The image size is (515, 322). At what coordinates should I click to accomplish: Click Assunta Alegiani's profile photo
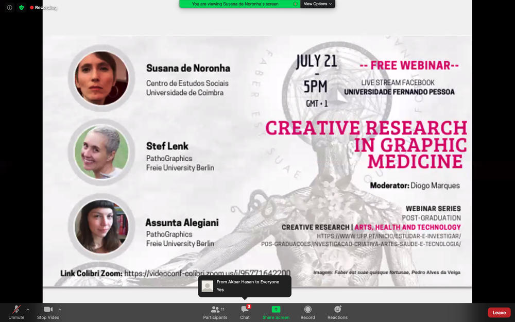tap(101, 226)
